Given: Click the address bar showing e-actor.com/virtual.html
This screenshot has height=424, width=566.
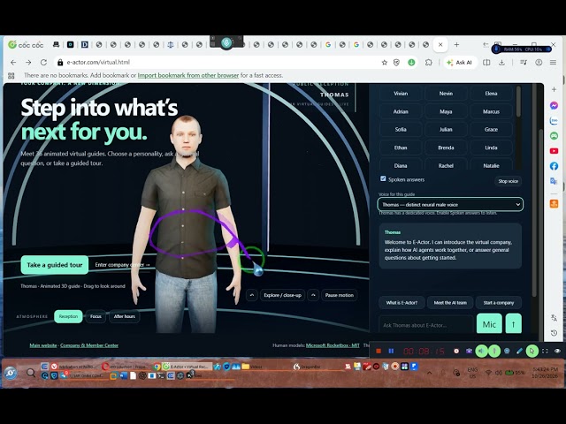Looking at the screenshot, I should pyautogui.click(x=217, y=63).
